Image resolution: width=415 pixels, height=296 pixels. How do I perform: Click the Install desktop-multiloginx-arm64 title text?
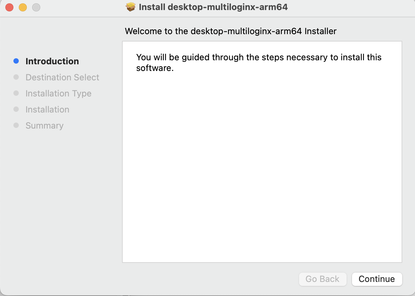213,7
